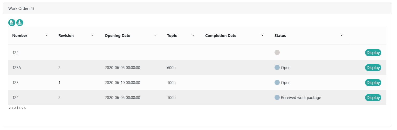Screen dimensions: 397x130
Task: Click the Work Order (4) panel header
Action: click(x=21, y=9)
